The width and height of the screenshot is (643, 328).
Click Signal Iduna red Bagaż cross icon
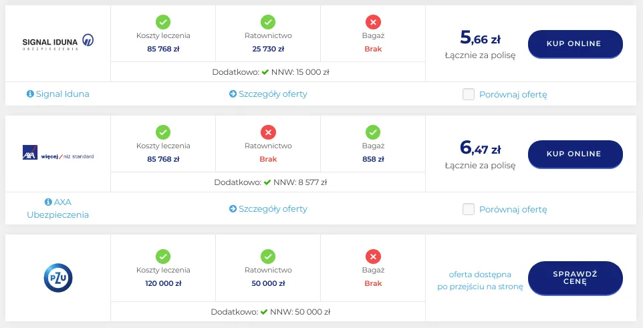(x=373, y=21)
